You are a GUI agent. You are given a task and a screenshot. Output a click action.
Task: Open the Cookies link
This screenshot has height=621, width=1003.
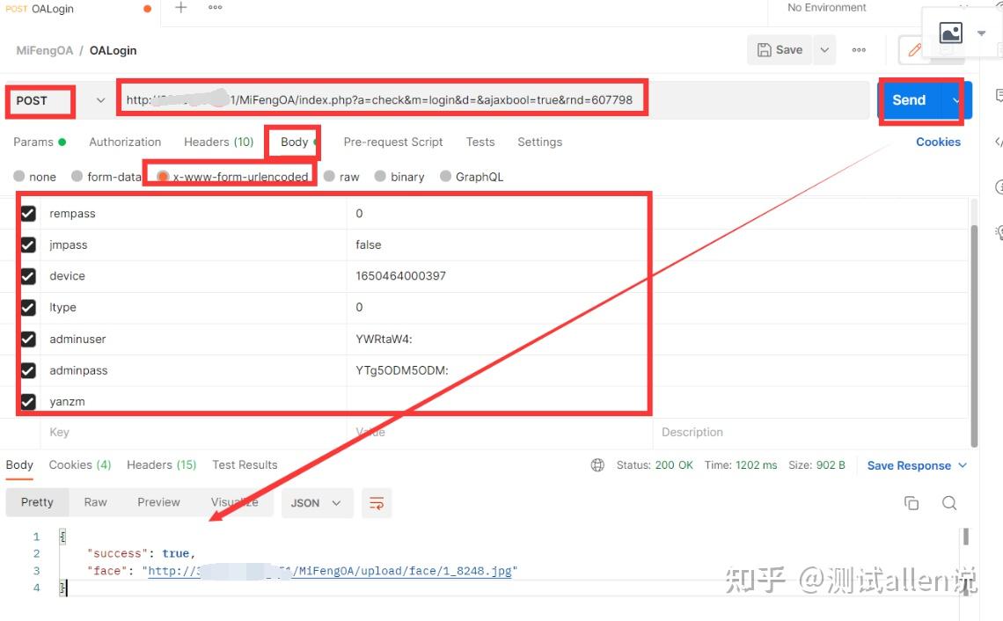(938, 142)
